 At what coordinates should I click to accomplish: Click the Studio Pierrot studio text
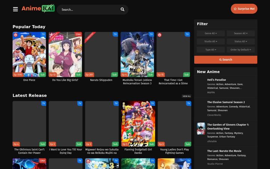pyautogui.click(x=215, y=164)
